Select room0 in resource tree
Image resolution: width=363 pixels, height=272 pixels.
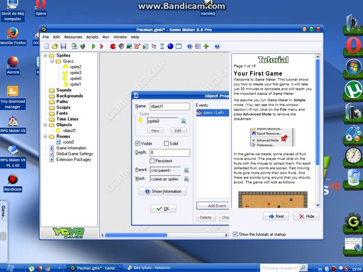pos(68,142)
